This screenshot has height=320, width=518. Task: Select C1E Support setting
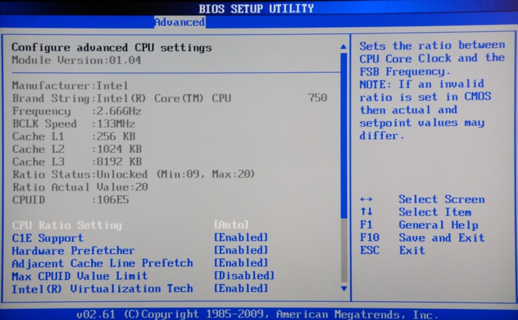47,238
